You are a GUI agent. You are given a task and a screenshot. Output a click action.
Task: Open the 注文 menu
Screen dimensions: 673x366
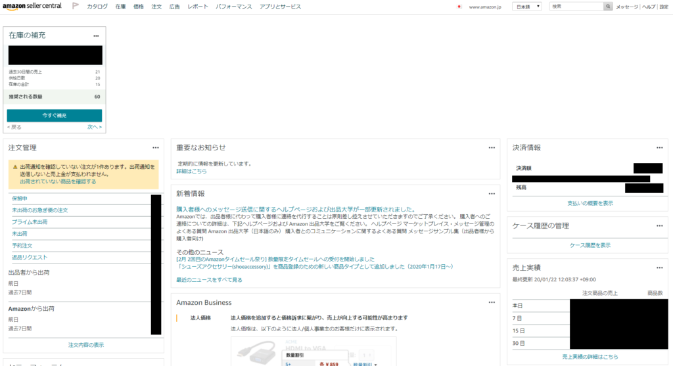pos(156,7)
